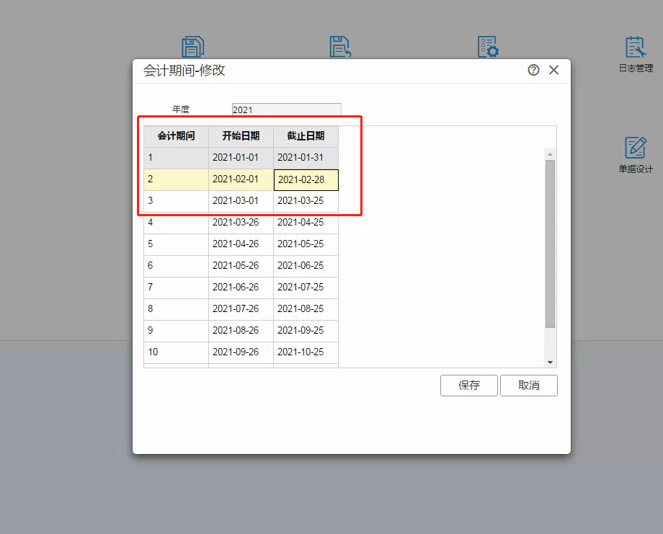Click the gear checklist settings icon behind dialog
The image size is (663, 534).
(488, 47)
